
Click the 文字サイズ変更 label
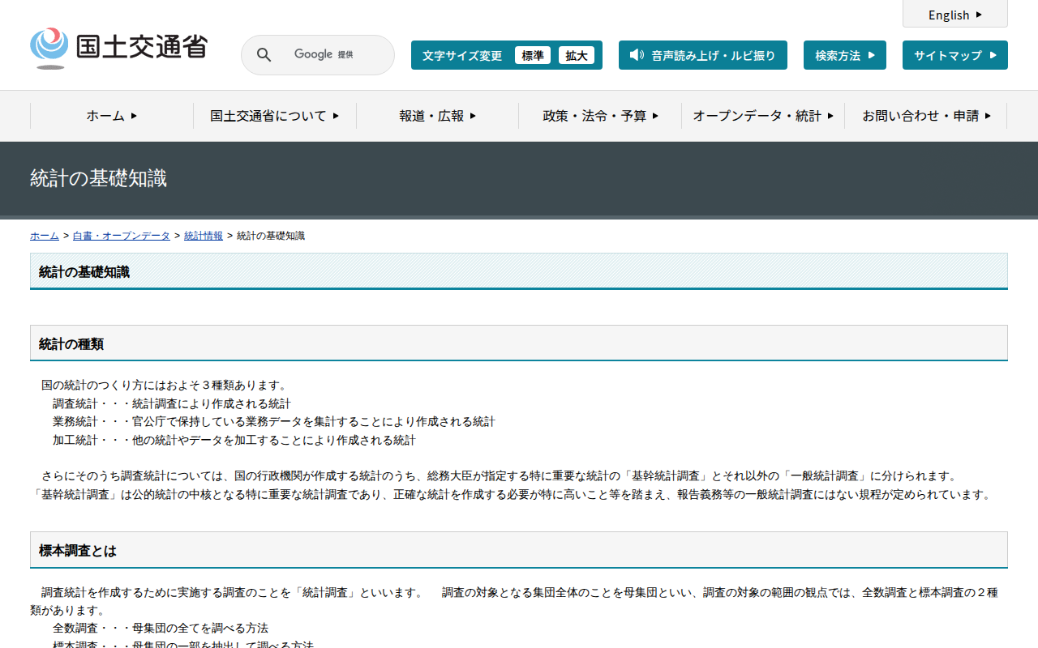point(462,55)
